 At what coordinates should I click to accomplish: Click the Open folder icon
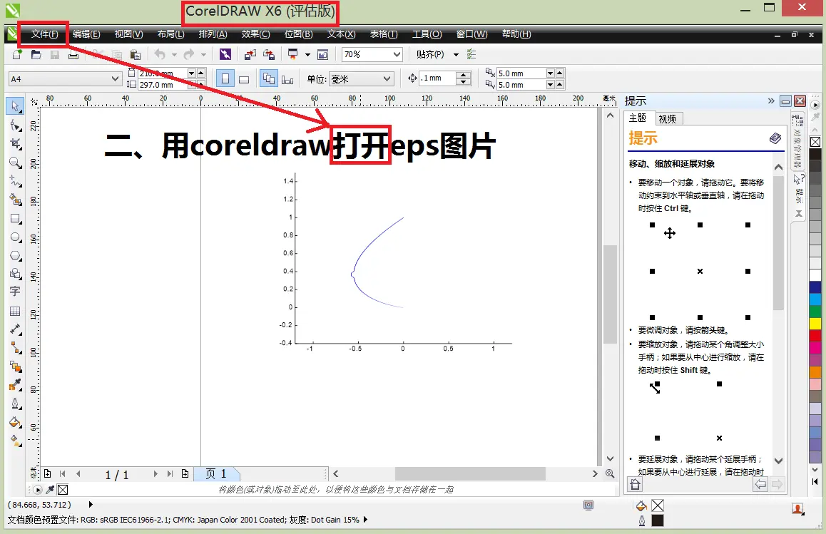coord(36,54)
